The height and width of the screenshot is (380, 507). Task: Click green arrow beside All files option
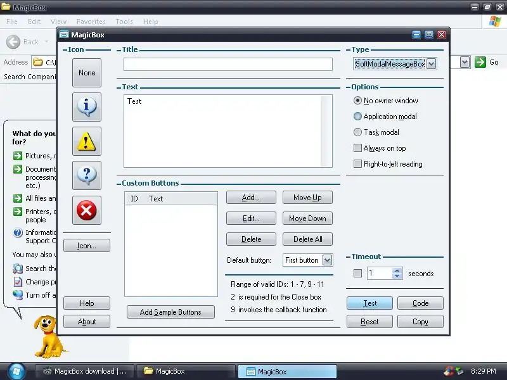[18, 198]
